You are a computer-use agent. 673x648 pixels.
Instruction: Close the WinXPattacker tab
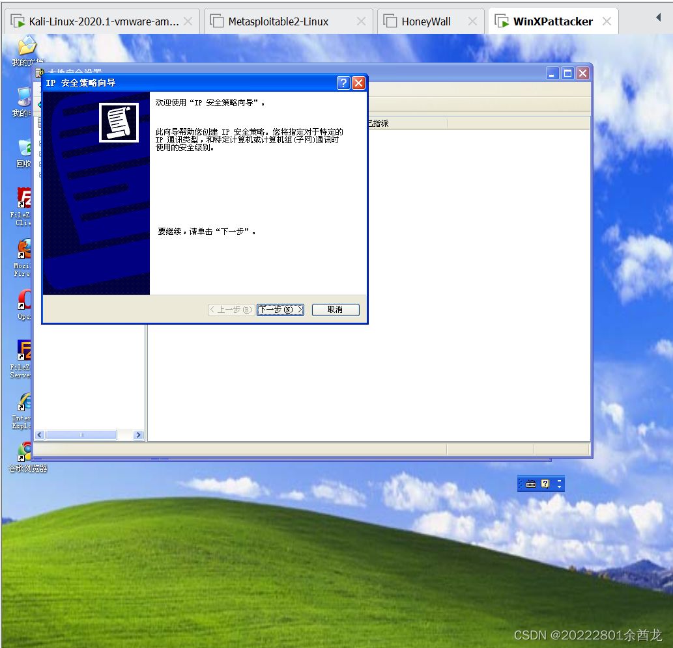(x=607, y=21)
